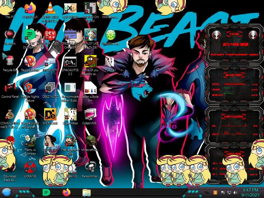Open the 'some of you need to ac...' icon
Viewport: 264px width, 198px height.
tap(90, 65)
